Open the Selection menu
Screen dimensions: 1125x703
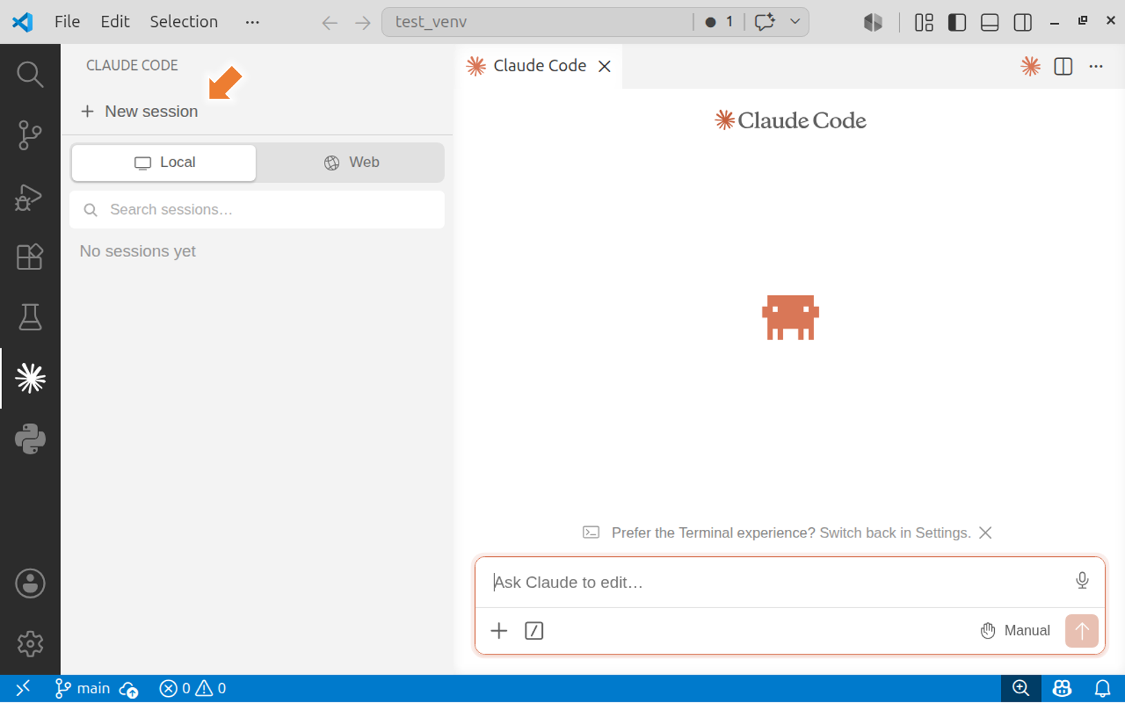pos(183,21)
